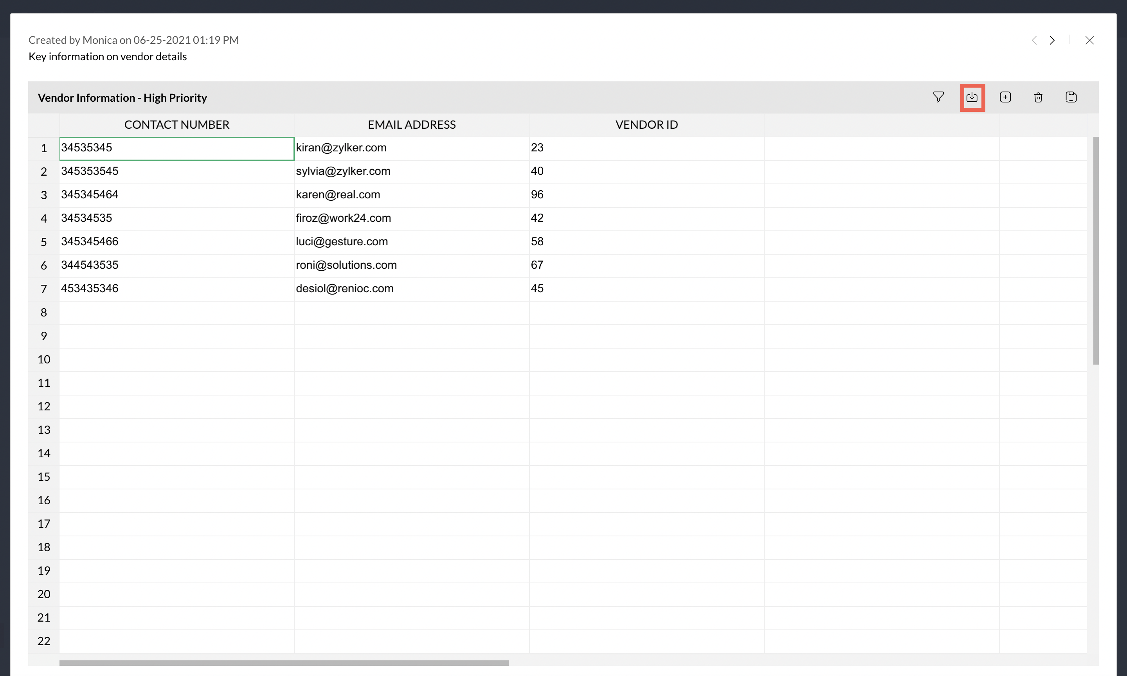The image size is (1127, 676).
Task: Select the VENDOR ID column header
Action: [646, 125]
